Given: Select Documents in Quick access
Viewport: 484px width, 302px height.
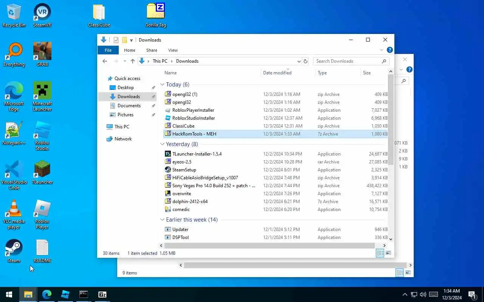Looking at the screenshot, I should coord(129,106).
